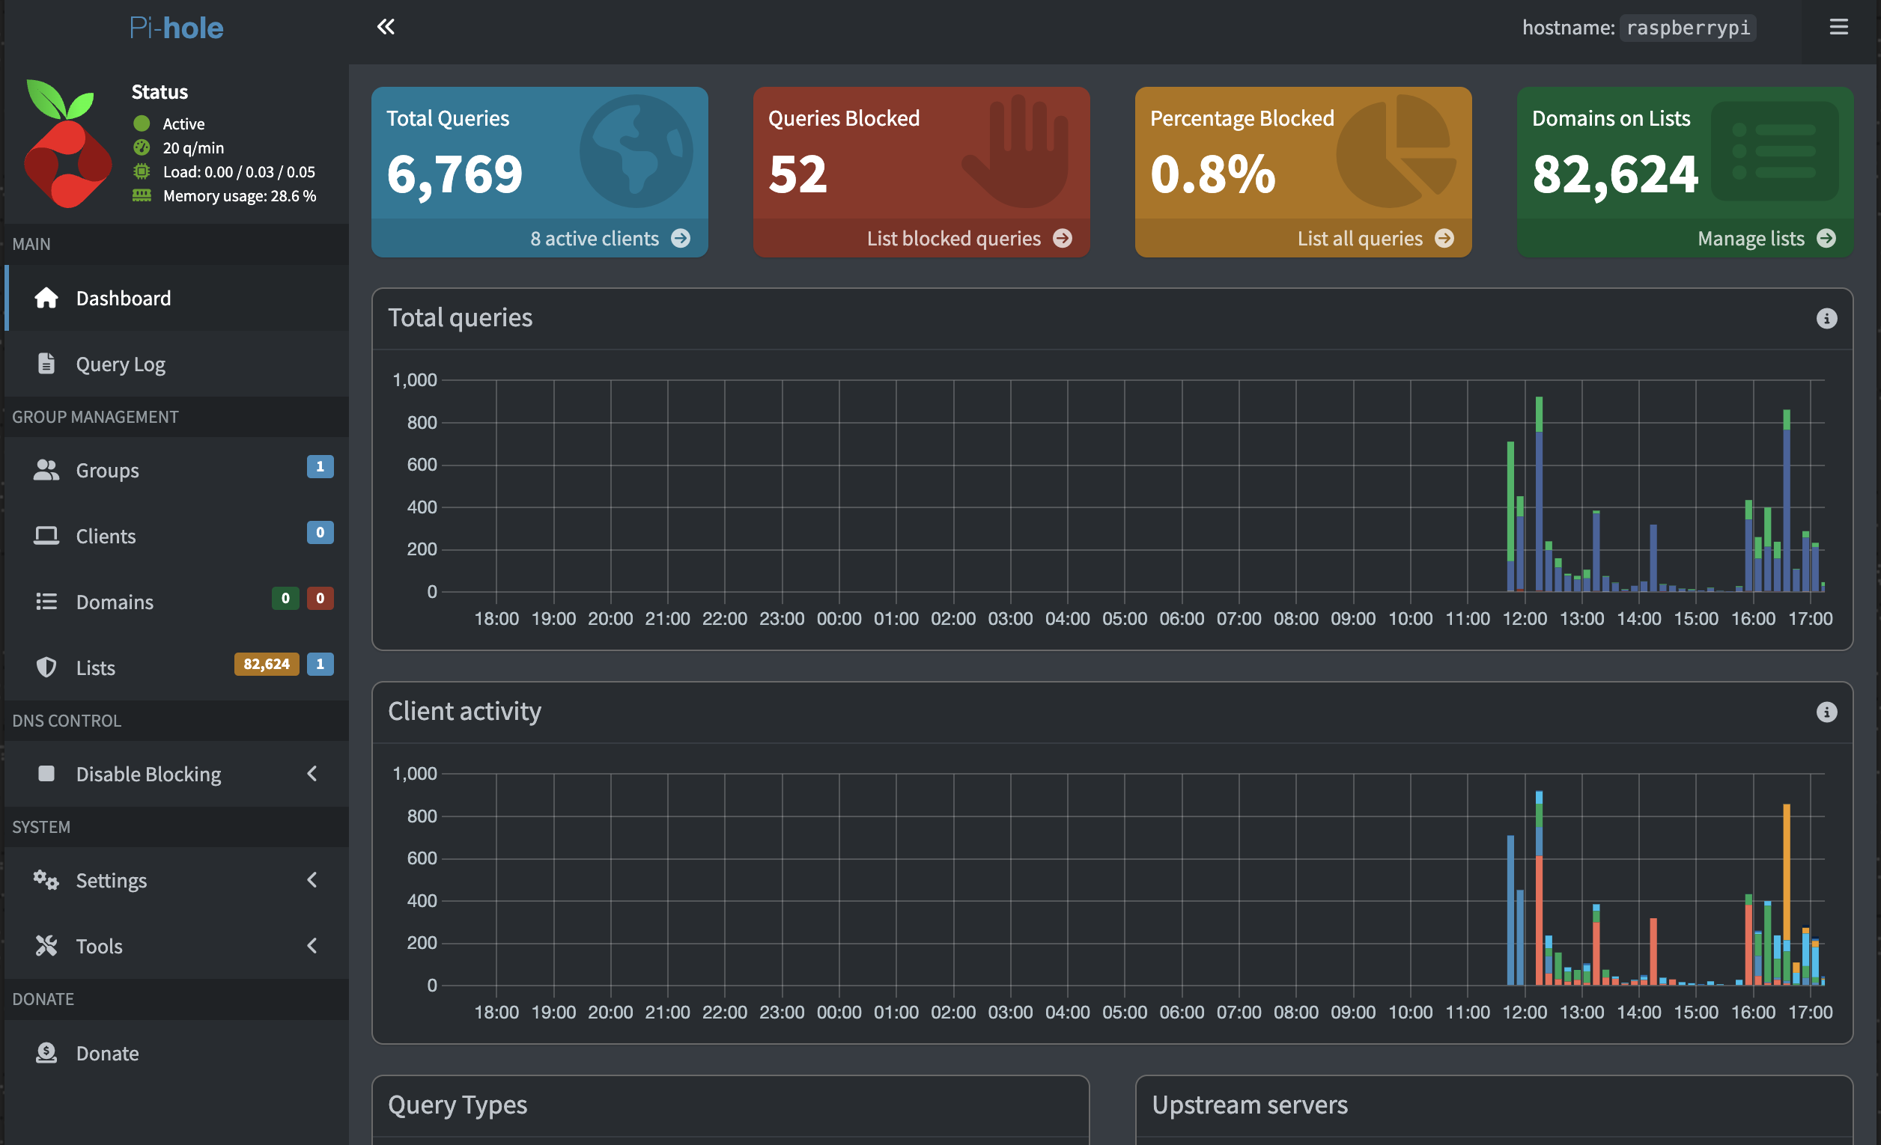Click info icon on Client activity chart

pos(1826,712)
